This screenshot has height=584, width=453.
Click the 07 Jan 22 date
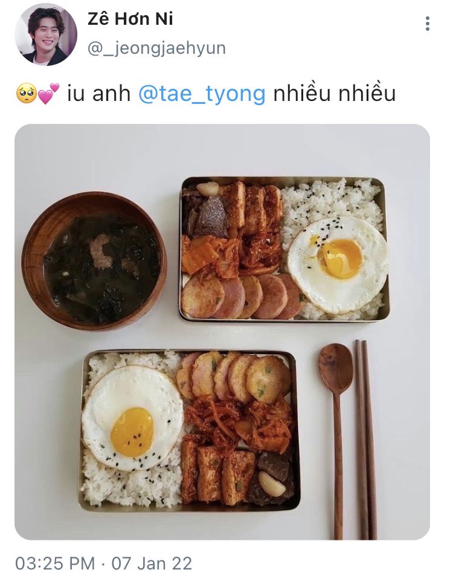tap(152, 563)
